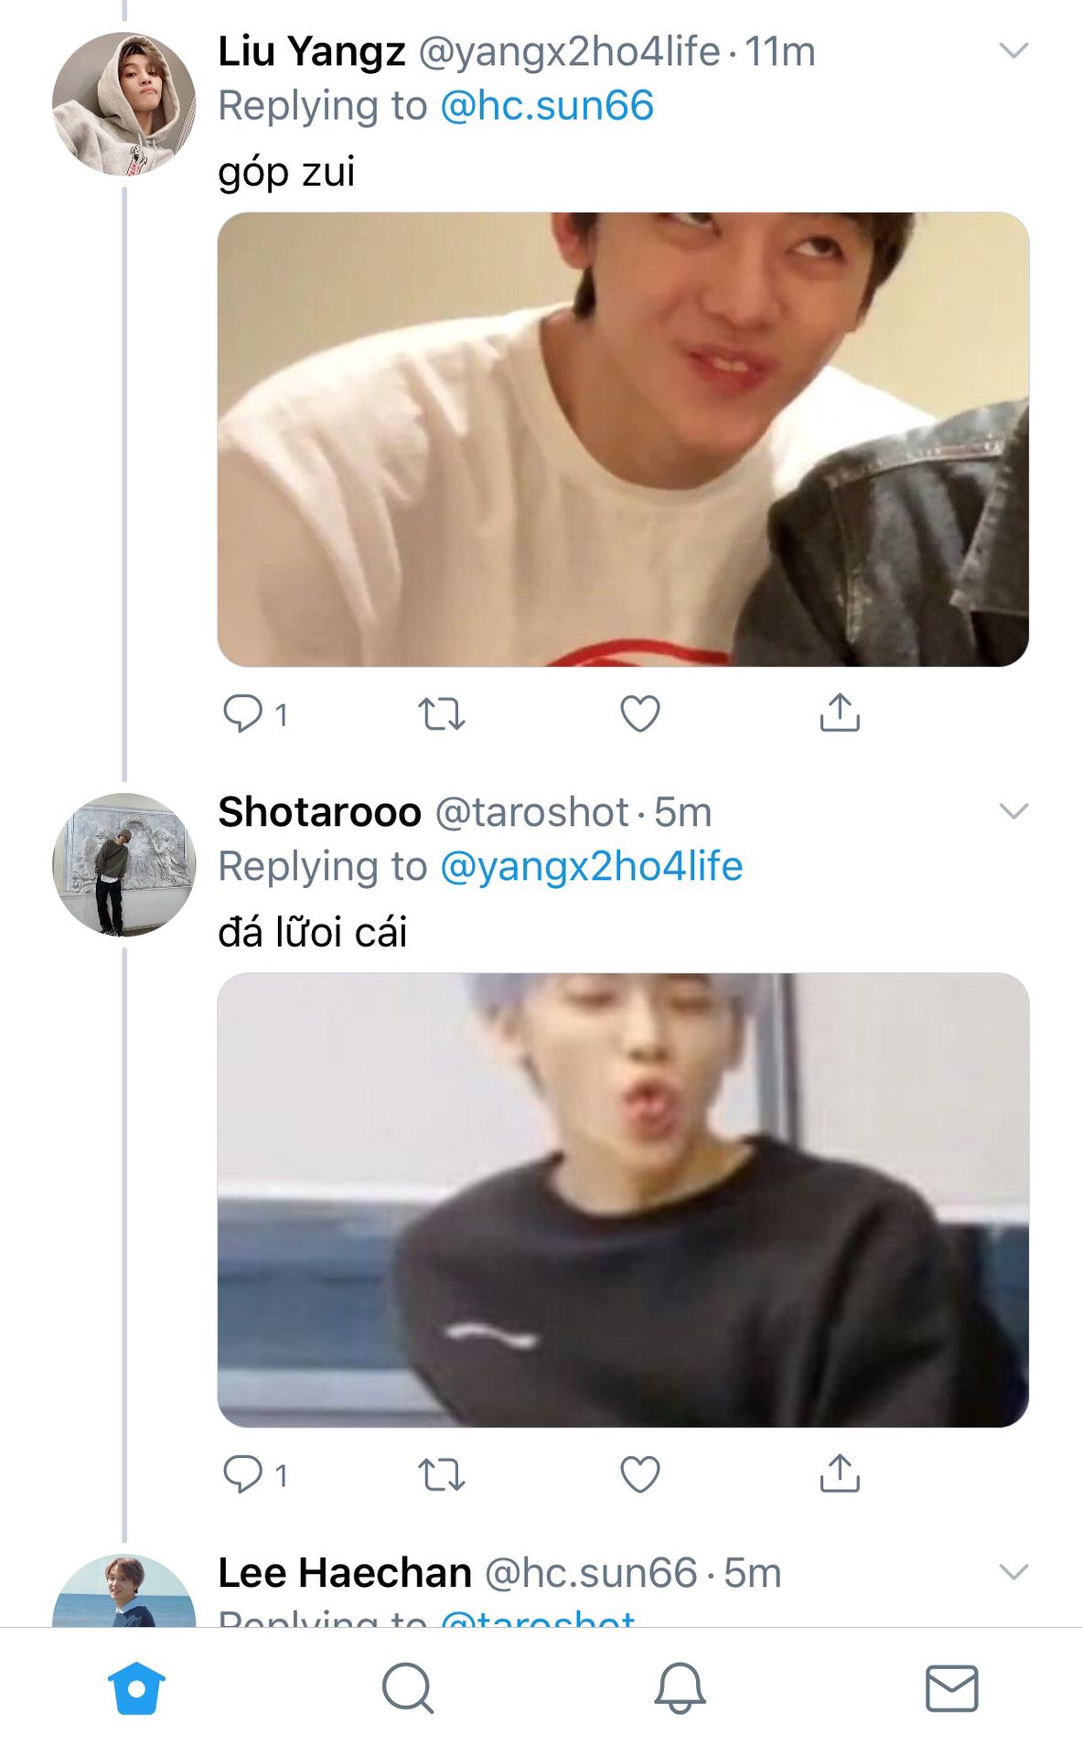Expand options for Liu Yangz's tweet
This screenshot has width=1082, height=1756.
point(1013,50)
